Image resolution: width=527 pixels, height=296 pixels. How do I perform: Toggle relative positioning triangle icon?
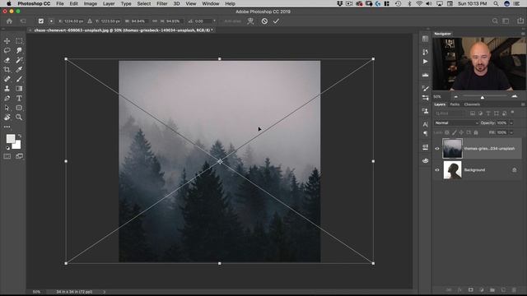[90, 21]
